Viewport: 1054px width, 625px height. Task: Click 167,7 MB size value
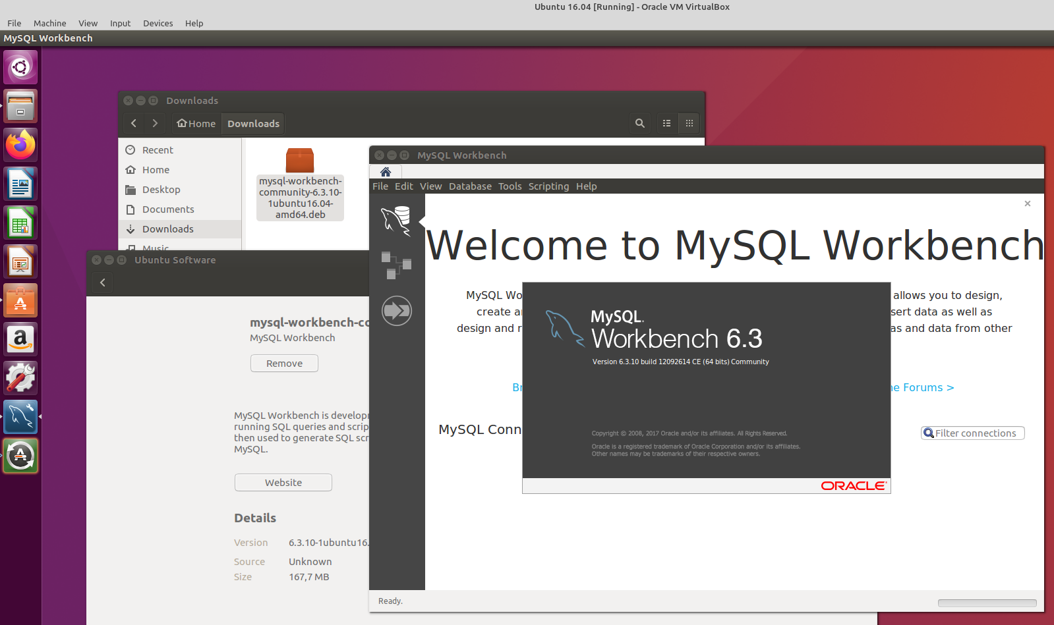tap(309, 577)
